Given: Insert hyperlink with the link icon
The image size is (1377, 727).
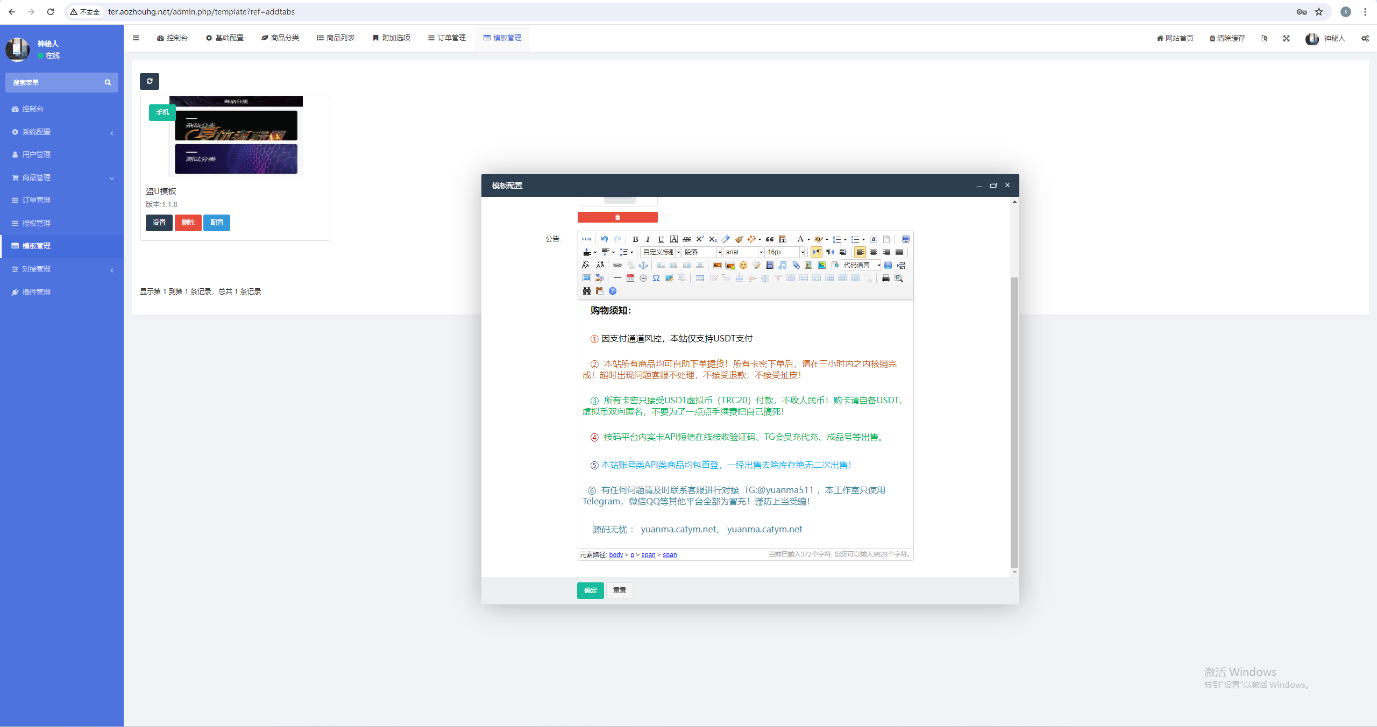Looking at the screenshot, I should pos(617,265).
